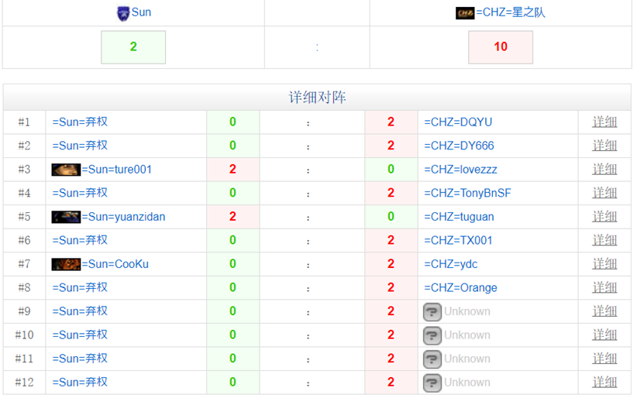
Task: Open =CHZ=Orange player profile
Action: [460, 288]
